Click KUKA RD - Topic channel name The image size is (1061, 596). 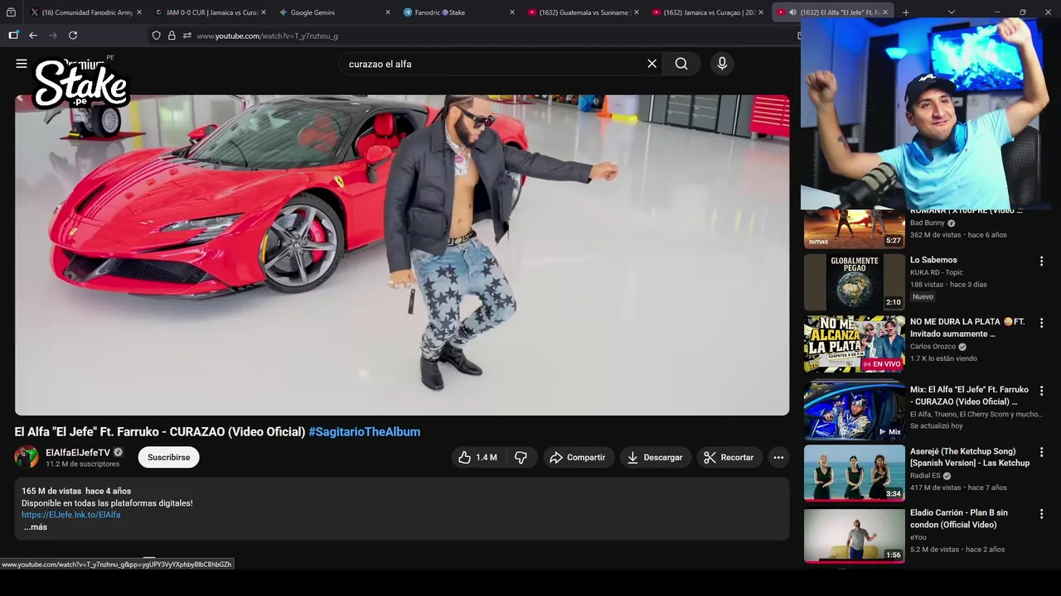pos(937,272)
